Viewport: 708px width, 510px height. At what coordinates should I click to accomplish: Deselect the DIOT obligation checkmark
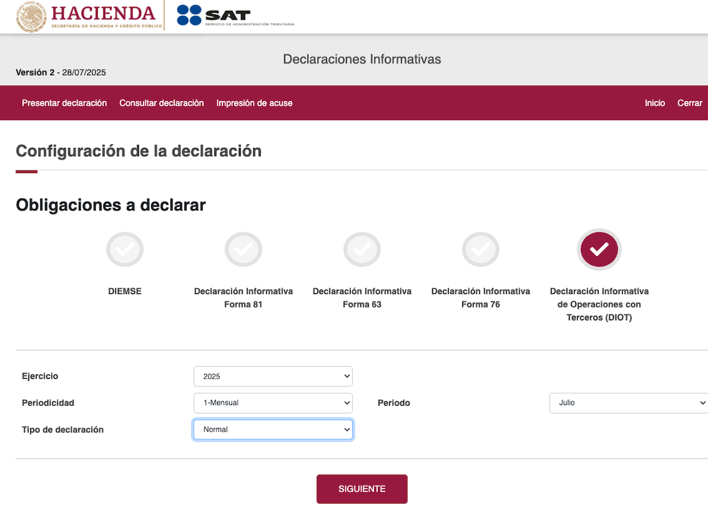pyautogui.click(x=599, y=249)
